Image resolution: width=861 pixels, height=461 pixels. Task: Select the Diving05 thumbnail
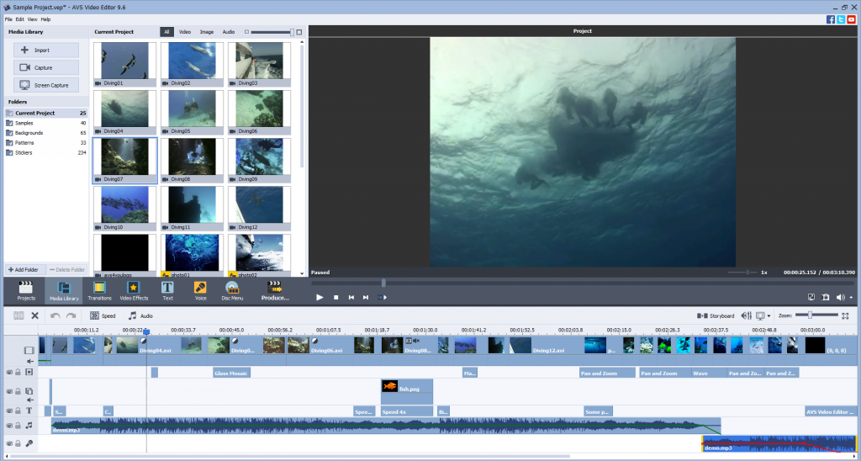(x=191, y=109)
